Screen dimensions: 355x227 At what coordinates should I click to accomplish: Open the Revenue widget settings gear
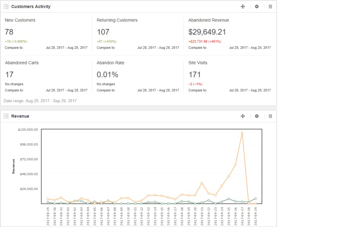point(257,116)
